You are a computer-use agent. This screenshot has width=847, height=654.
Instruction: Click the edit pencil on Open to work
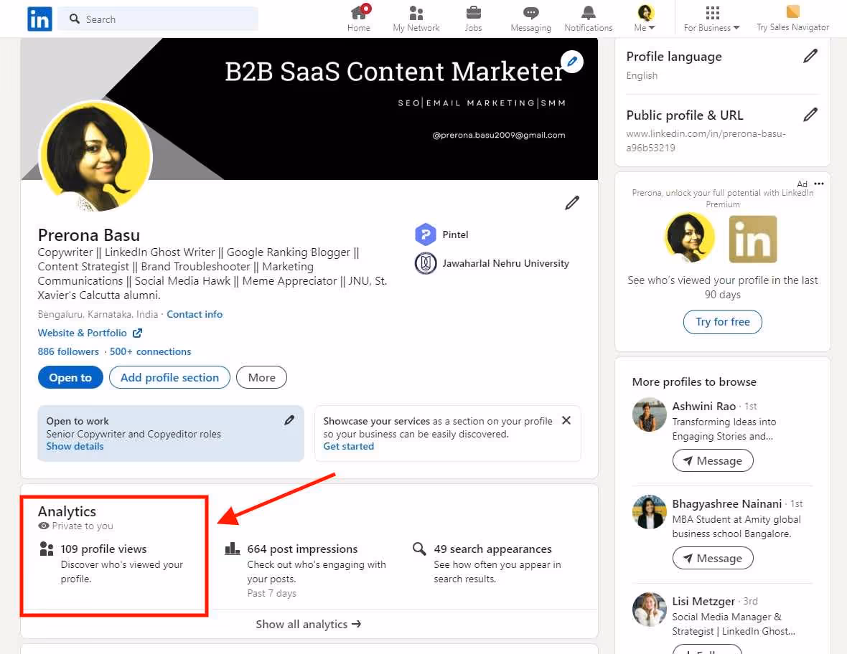(x=289, y=420)
